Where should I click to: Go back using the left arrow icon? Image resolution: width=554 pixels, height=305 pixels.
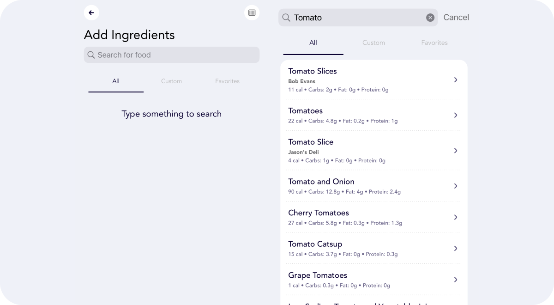point(91,13)
